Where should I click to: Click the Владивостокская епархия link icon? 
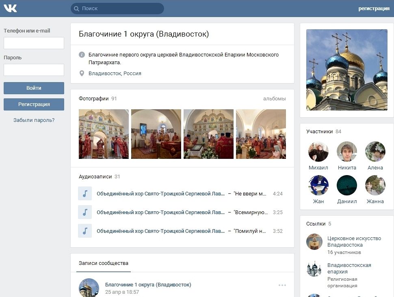(314, 269)
